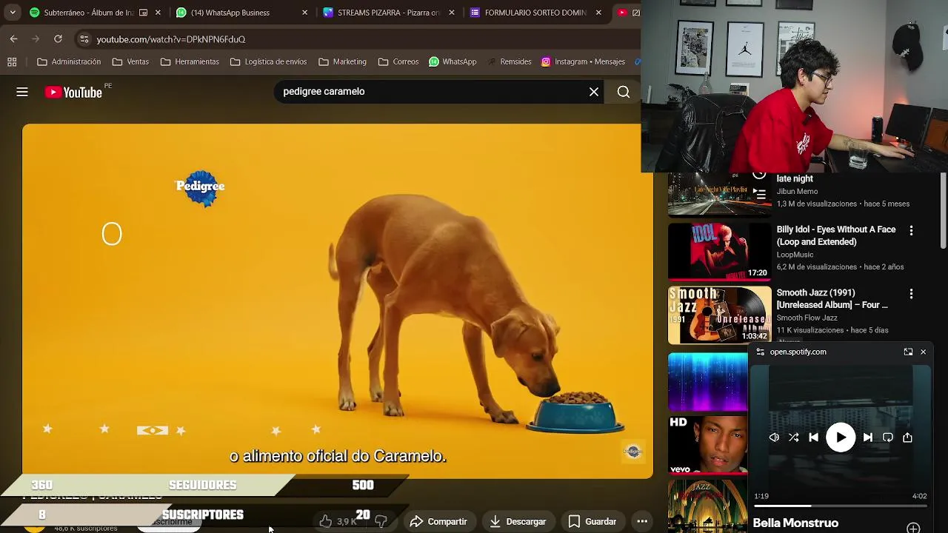This screenshot has width=948, height=533.
Task: Close the Subterráneo Spotify tab
Action: [158, 13]
